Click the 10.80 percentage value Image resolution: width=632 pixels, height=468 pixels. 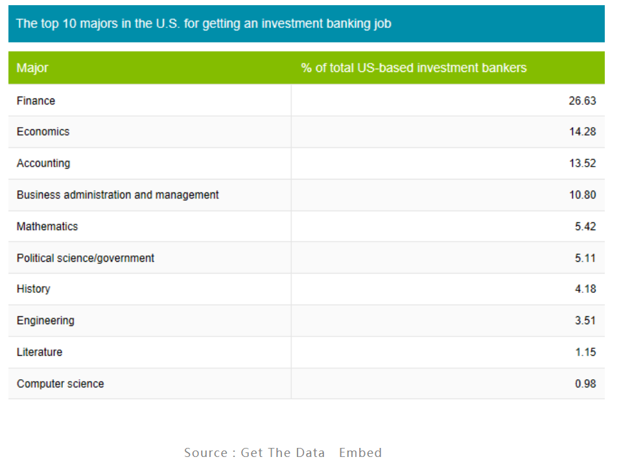(582, 194)
